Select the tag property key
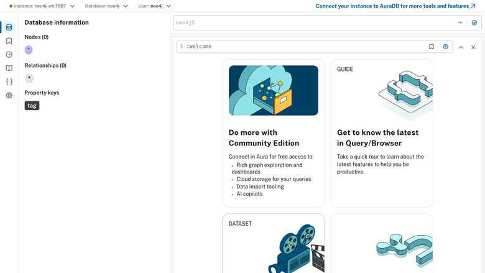 click(32, 106)
